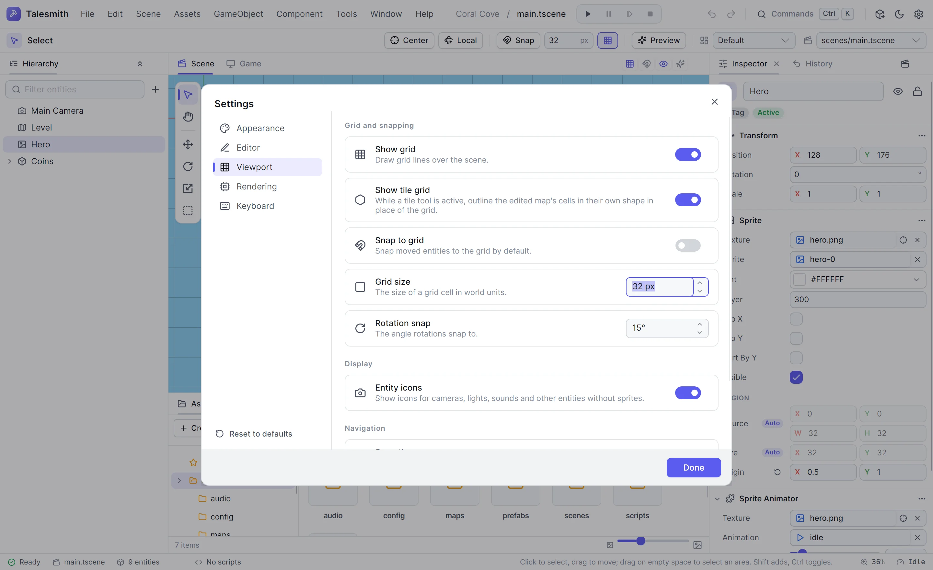Select the Move tool in viewport toolbar

pos(188,144)
